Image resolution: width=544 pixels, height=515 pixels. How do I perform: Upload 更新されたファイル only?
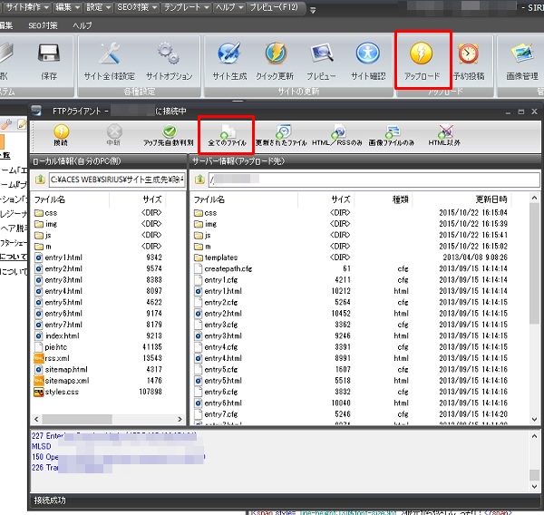281,135
